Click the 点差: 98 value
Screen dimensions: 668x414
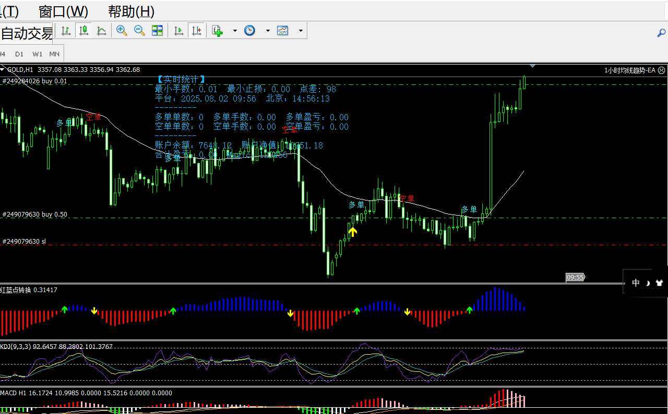pos(318,89)
